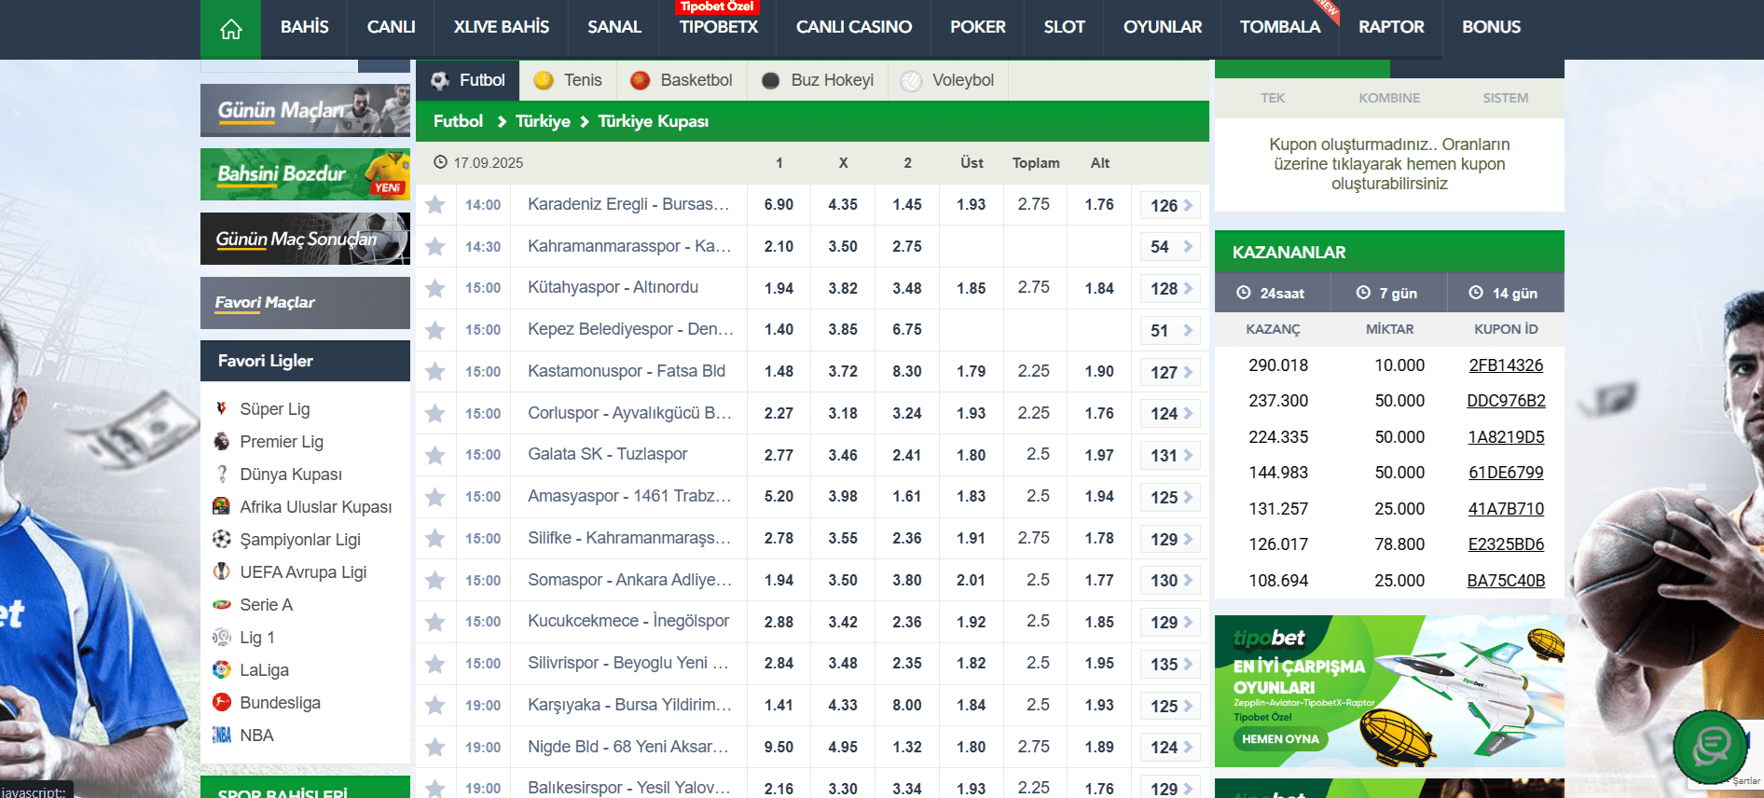
Task: Open Süper Lig from favorite leagues
Action: tap(274, 409)
